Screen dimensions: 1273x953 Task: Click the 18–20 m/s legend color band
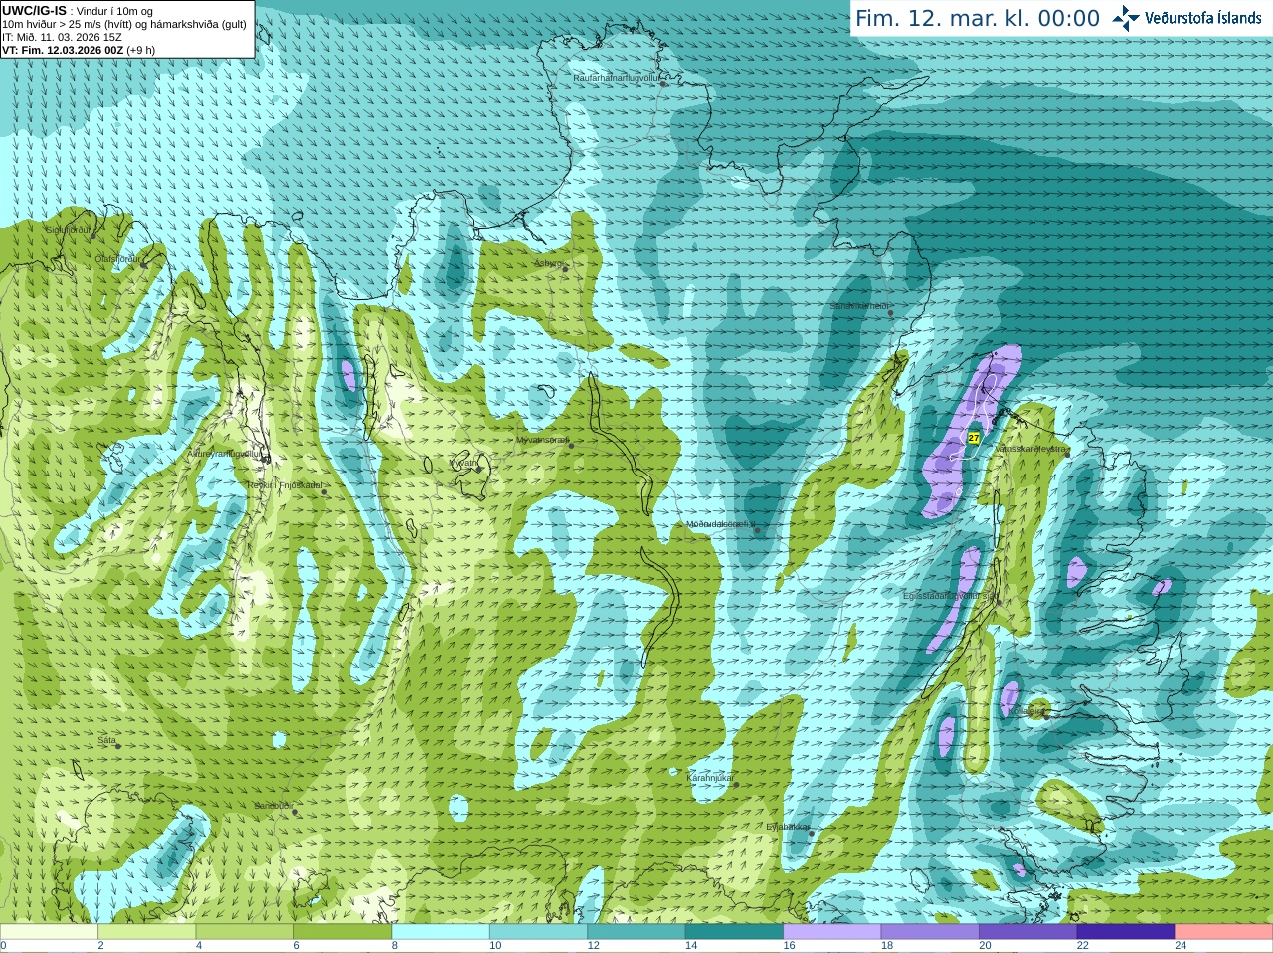click(x=930, y=932)
